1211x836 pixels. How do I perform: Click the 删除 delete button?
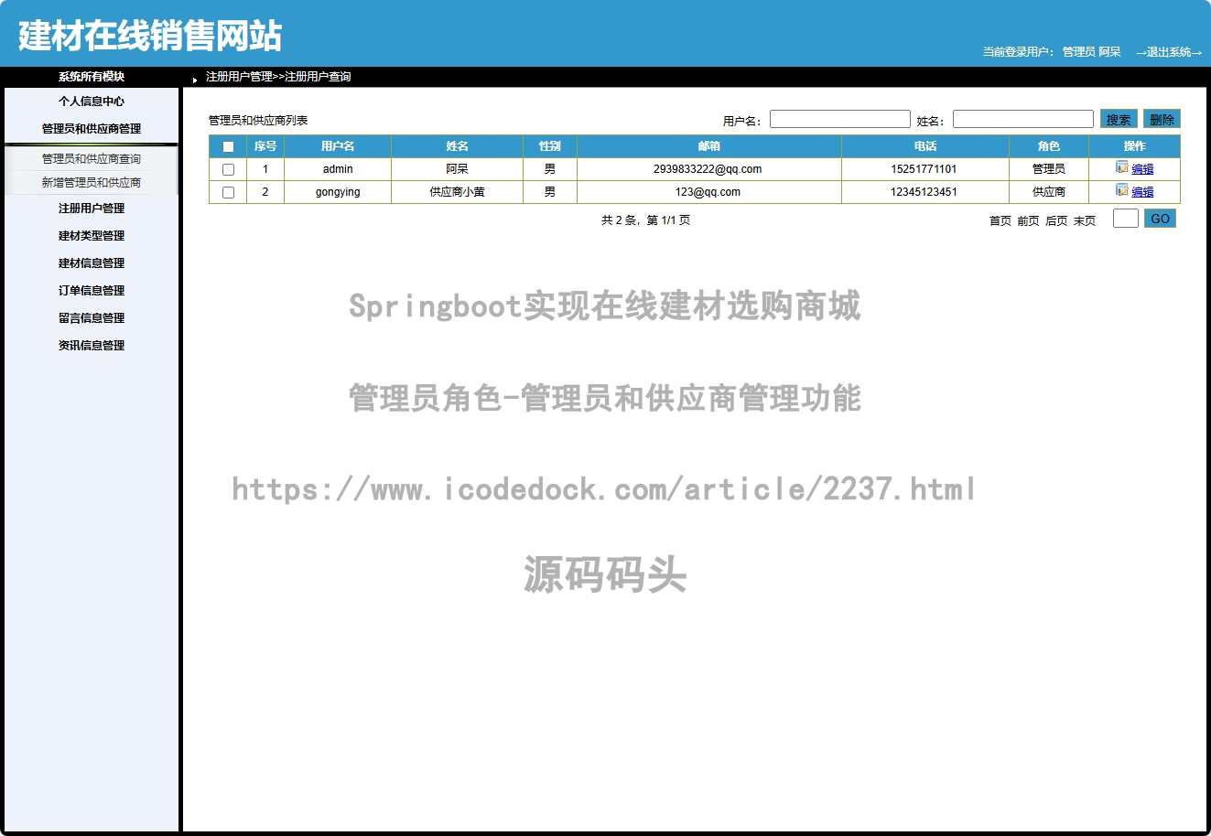coord(1162,119)
